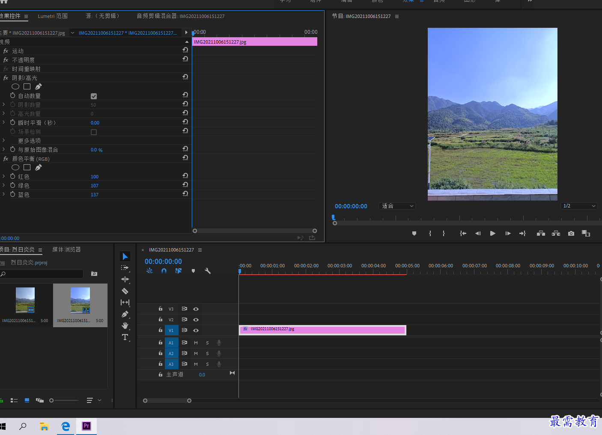Click the Extract button in program monitor
The image size is (602, 435).
[x=556, y=234]
